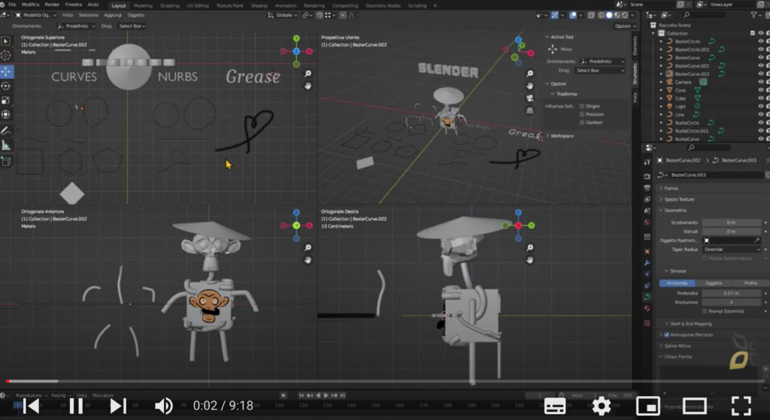Select the Measure ruler tool
Screen dimensions: 770x420
pyautogui.click(x=6, y=145)
